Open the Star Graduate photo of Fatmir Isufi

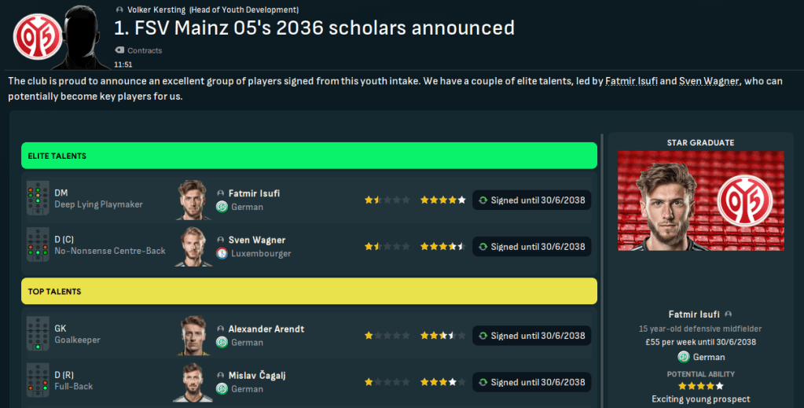tap(700, 201)
